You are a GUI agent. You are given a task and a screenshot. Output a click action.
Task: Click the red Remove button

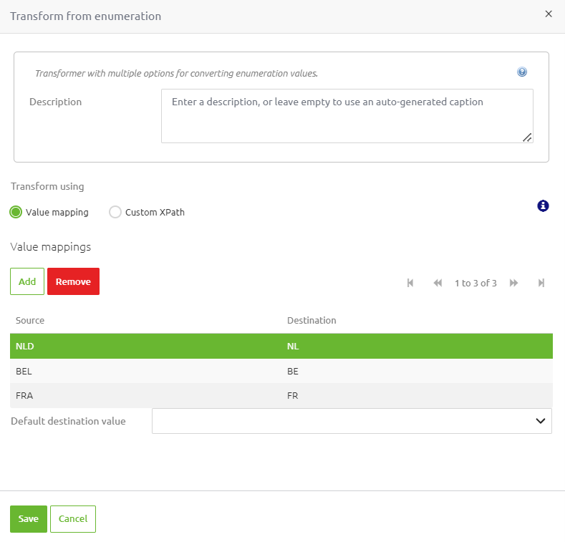pos(73,281)
